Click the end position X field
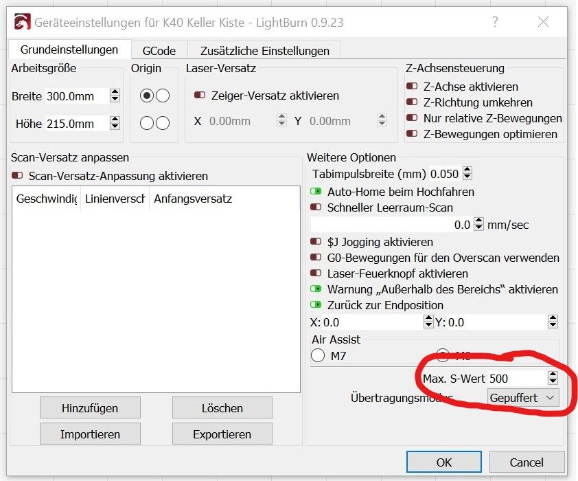578x481 pixels. coord(372,322)
